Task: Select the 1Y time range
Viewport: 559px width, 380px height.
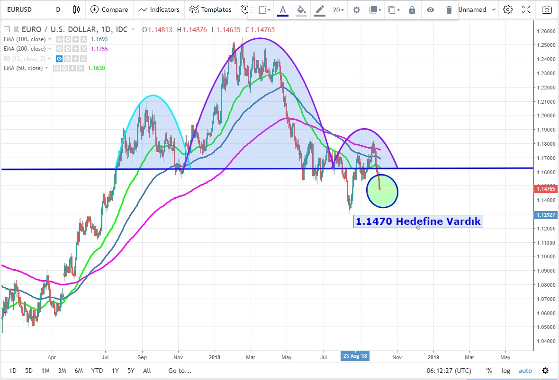Action: point(115,371)
